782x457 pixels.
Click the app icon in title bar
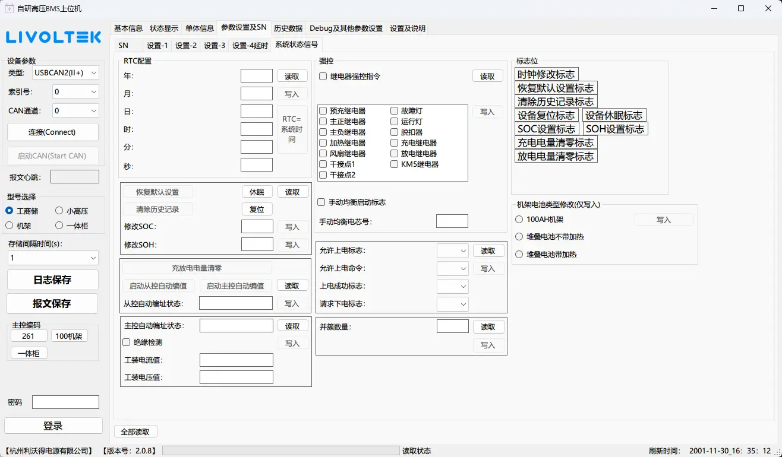pyautogui.click(x=10, y=8)
